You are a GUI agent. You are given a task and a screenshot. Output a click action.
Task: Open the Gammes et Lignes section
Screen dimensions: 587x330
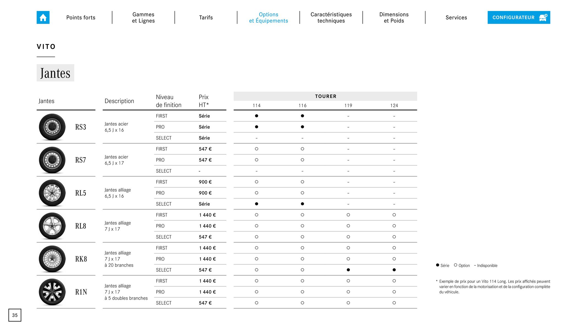143,18
